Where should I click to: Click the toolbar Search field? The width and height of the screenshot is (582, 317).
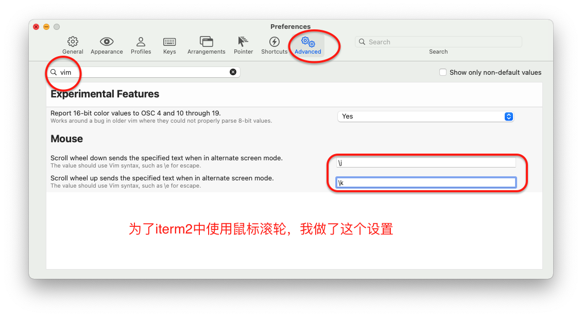pos(438,42)
